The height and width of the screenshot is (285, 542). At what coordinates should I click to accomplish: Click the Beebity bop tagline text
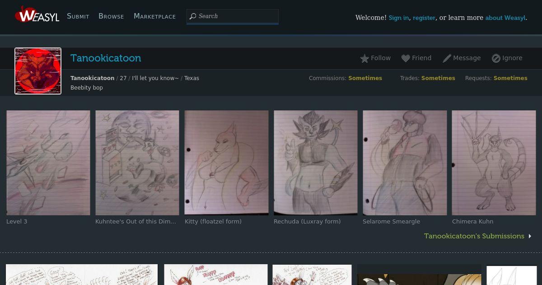[x=87, y=88]
